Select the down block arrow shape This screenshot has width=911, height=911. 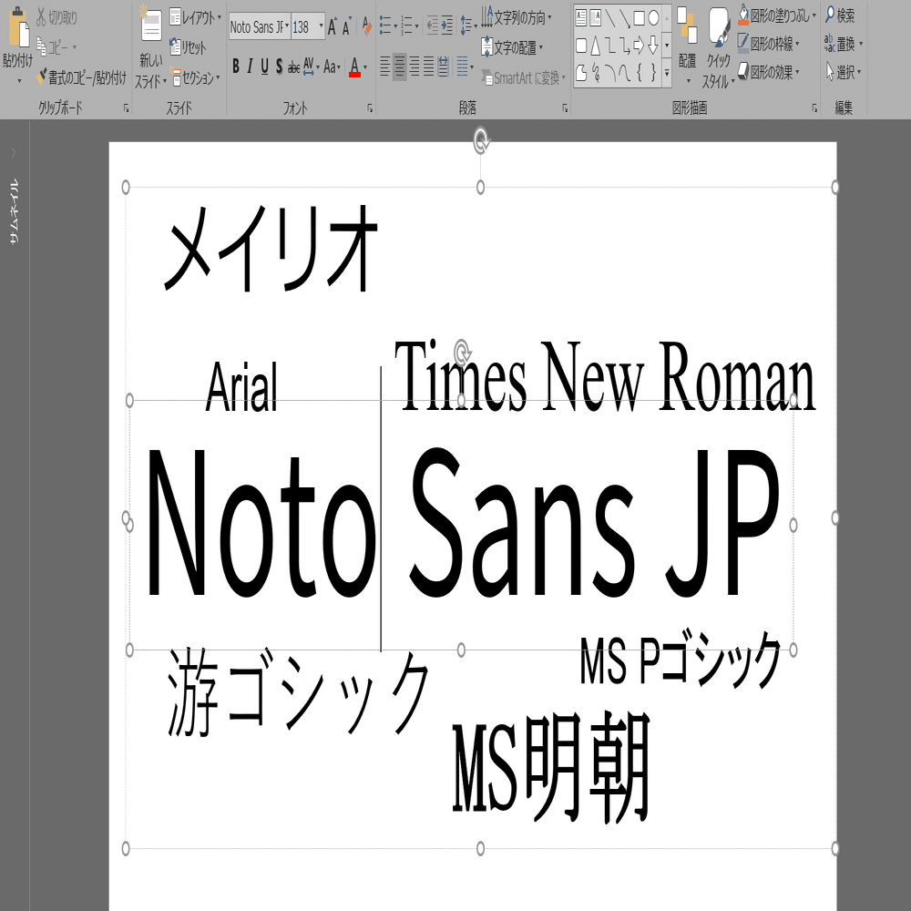(653, 46)
